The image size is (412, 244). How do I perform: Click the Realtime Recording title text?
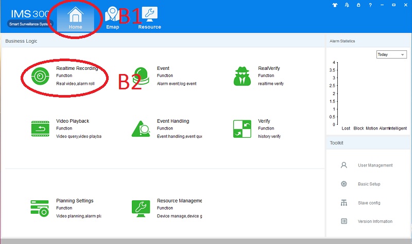77,68
